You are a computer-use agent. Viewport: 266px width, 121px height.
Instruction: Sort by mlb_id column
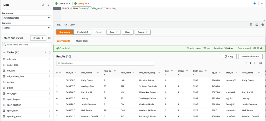75,73
